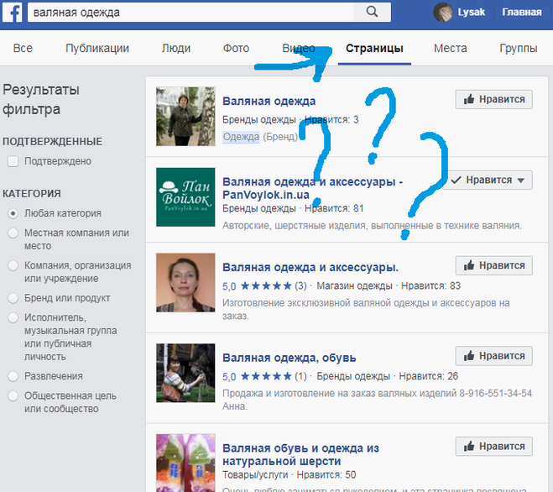Switch to the Люди tab
Image resolution: width=553 pixels, height=492 pixels.
coord(176,48)
